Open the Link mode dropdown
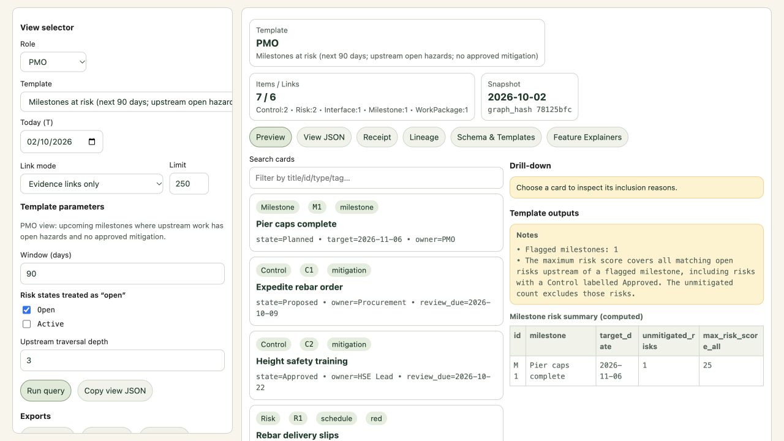 coord(92,184)
